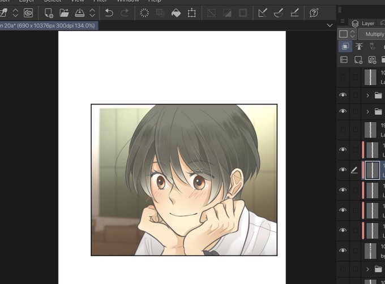Add a new vector layer
The image size is (385, 284).
pyautogui.click(x=372, y=59)
